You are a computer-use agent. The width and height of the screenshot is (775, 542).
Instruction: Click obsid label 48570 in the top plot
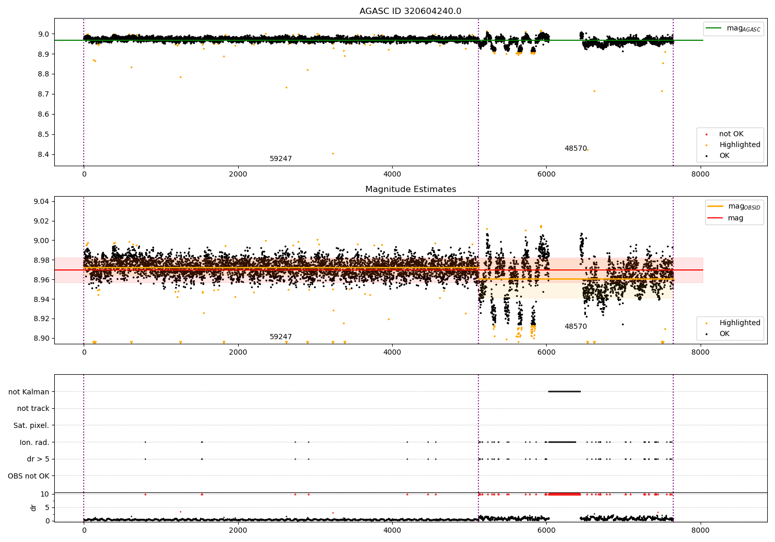[x=576, y=149]
